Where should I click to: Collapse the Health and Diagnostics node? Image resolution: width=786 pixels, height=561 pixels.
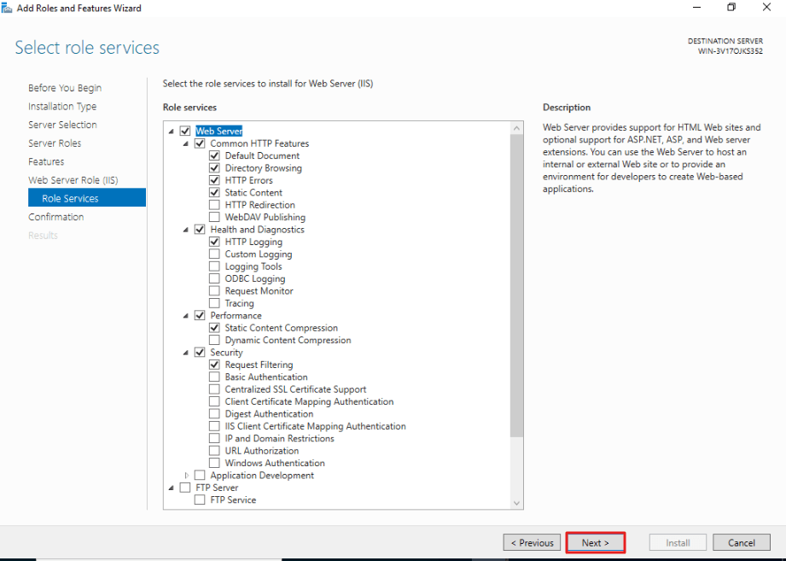(x=186, y=230)
